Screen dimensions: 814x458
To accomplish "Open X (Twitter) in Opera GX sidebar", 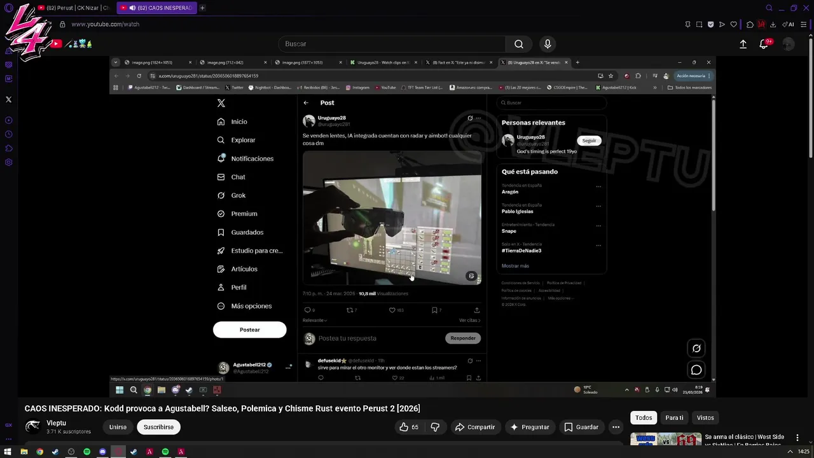I will [8, 99].
